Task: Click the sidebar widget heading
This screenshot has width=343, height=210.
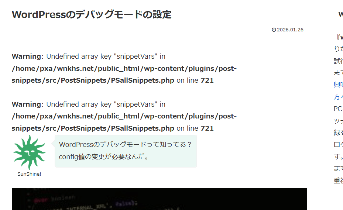Action: click(x=340, y=14)
